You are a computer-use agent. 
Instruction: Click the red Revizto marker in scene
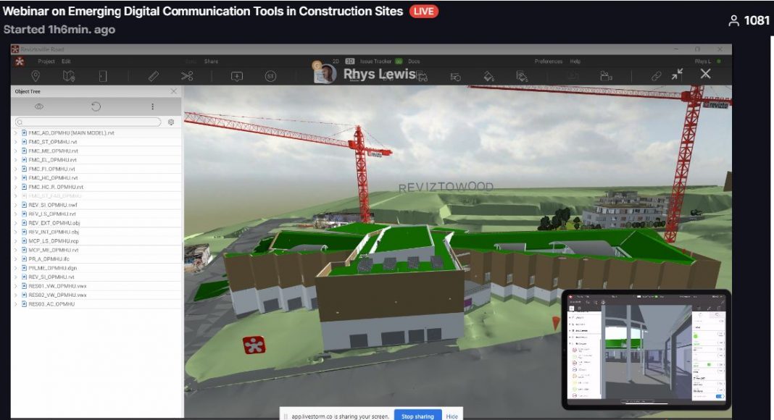254,345
